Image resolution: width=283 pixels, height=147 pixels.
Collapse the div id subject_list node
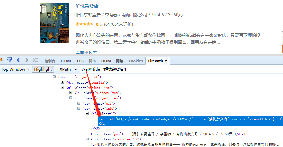[54, 77]
